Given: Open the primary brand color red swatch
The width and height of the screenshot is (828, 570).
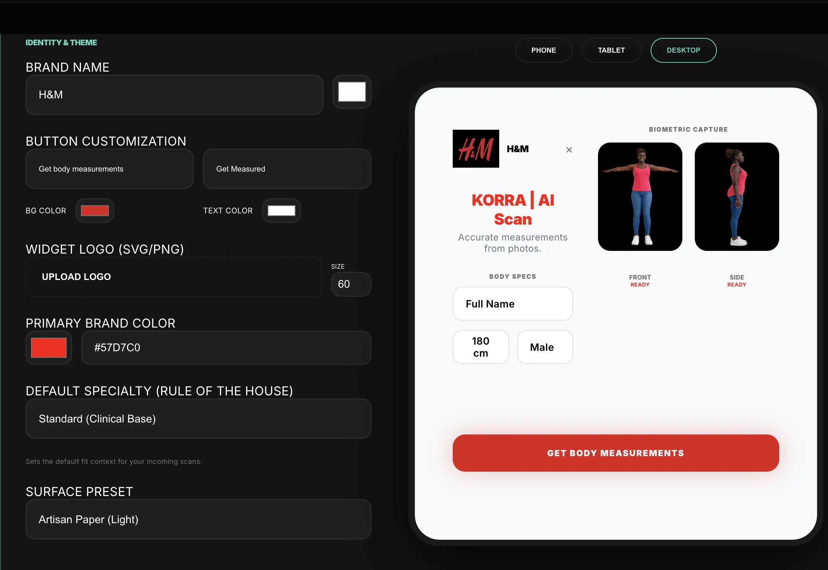Looking at the screenshot, I should 49,348.
